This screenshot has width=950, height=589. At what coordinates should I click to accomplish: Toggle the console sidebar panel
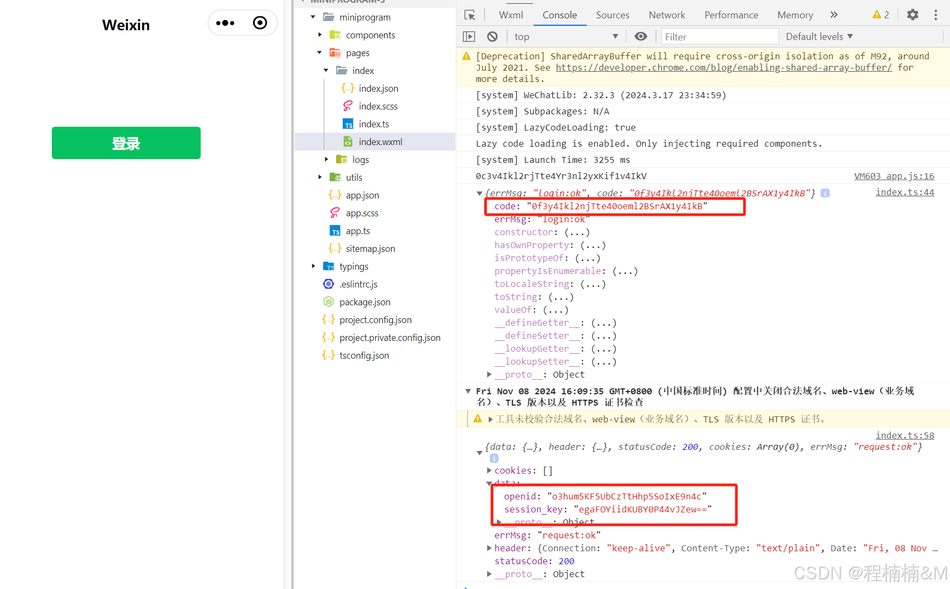(469, 36)
